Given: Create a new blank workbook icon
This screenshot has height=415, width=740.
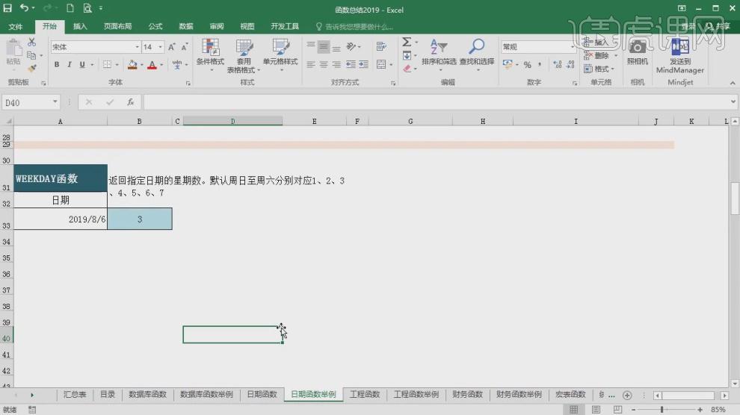Looking at the screenshot, I should 70,8.
